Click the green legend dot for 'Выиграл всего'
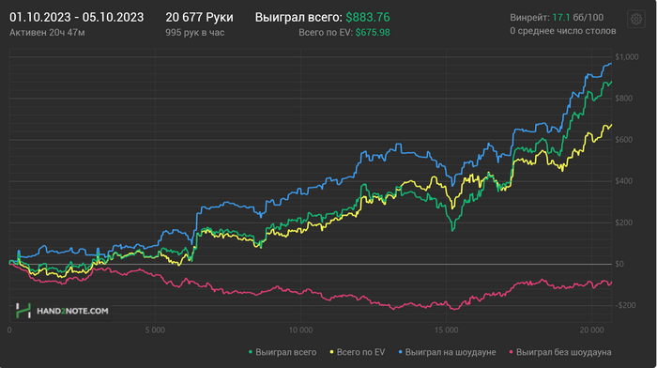657x368 pixels. click(x=251, y=352)
